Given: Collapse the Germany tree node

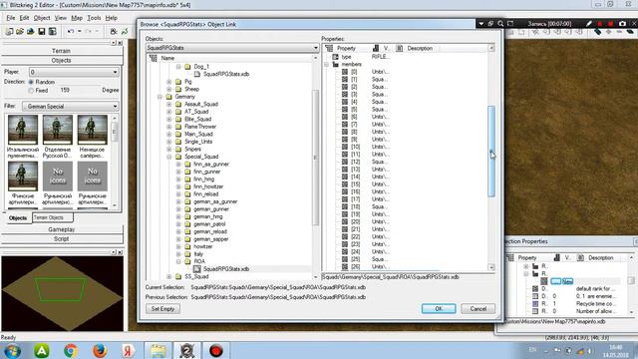Looking at the screenshot, I should click(x=159, y=97).
